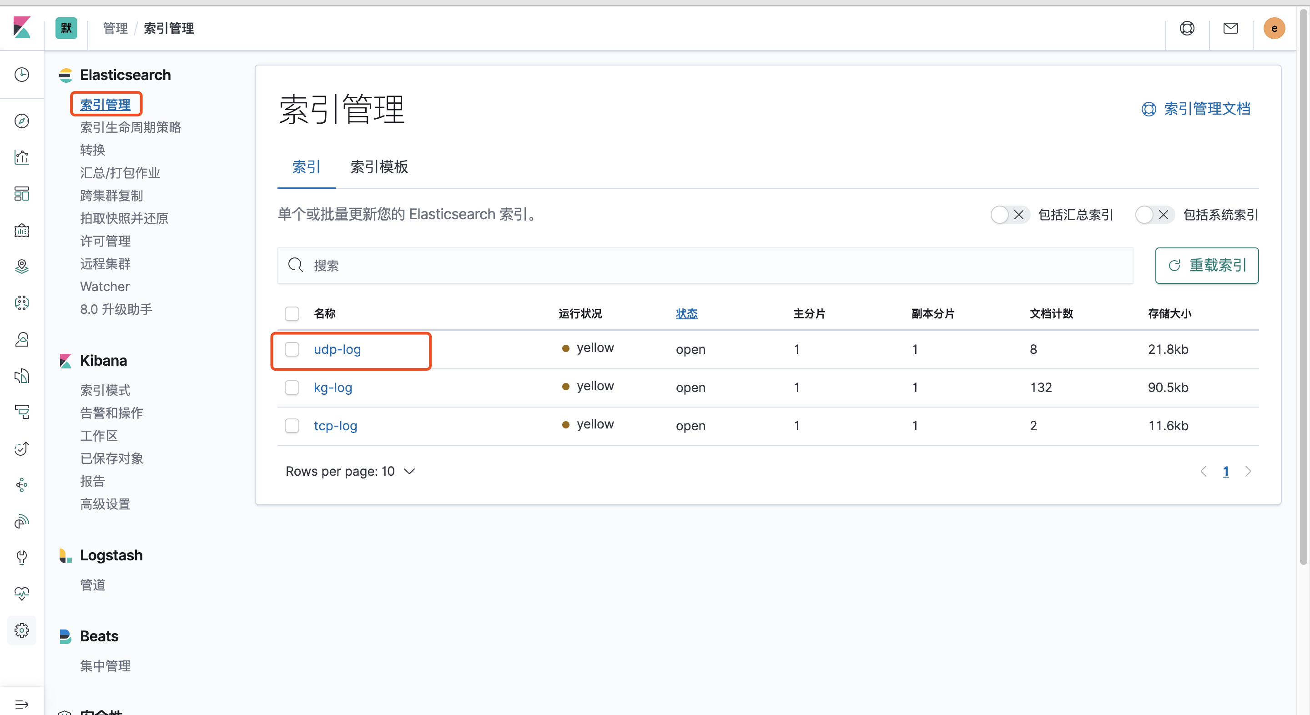This screenshot has width=1310, height=715.
Task: Click the help lifebuoy icon in header
Action: tap(1187, 29)
